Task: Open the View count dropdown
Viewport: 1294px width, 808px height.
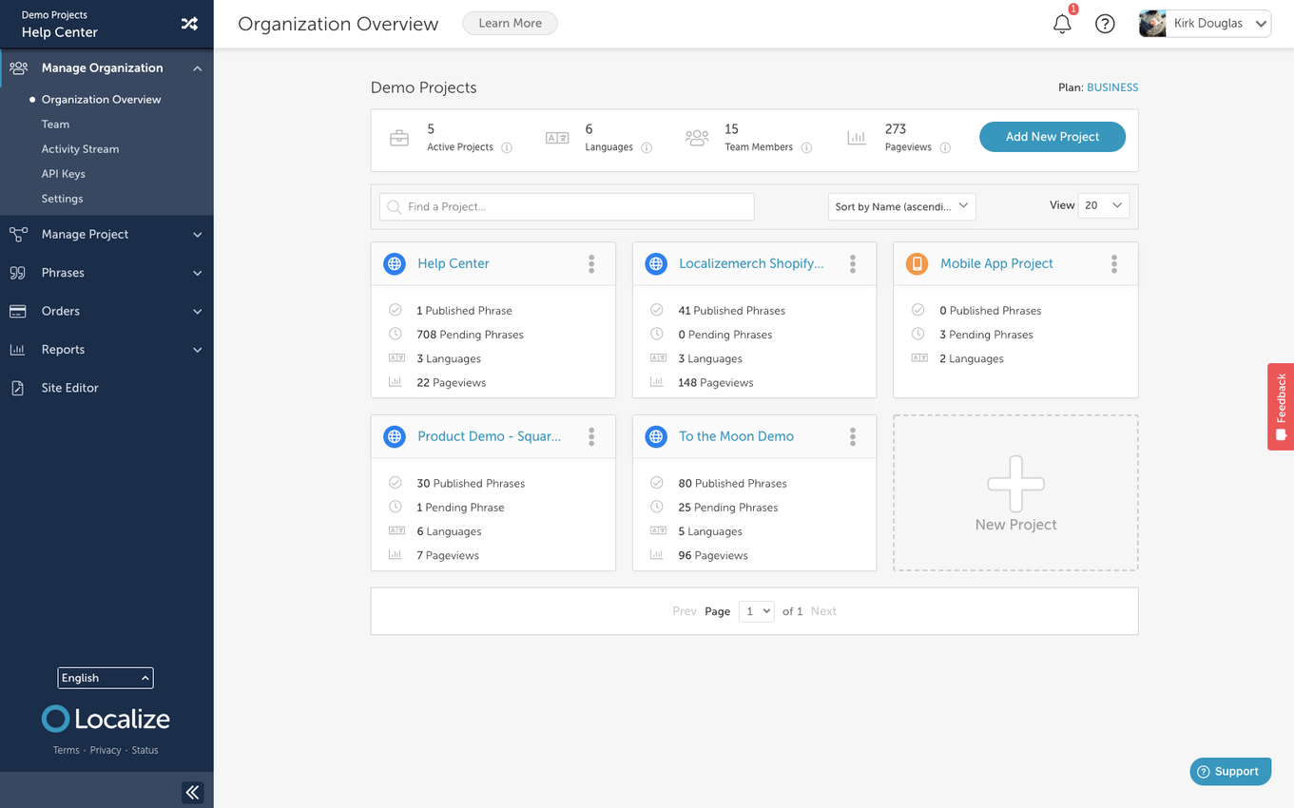Action: 1103,206
